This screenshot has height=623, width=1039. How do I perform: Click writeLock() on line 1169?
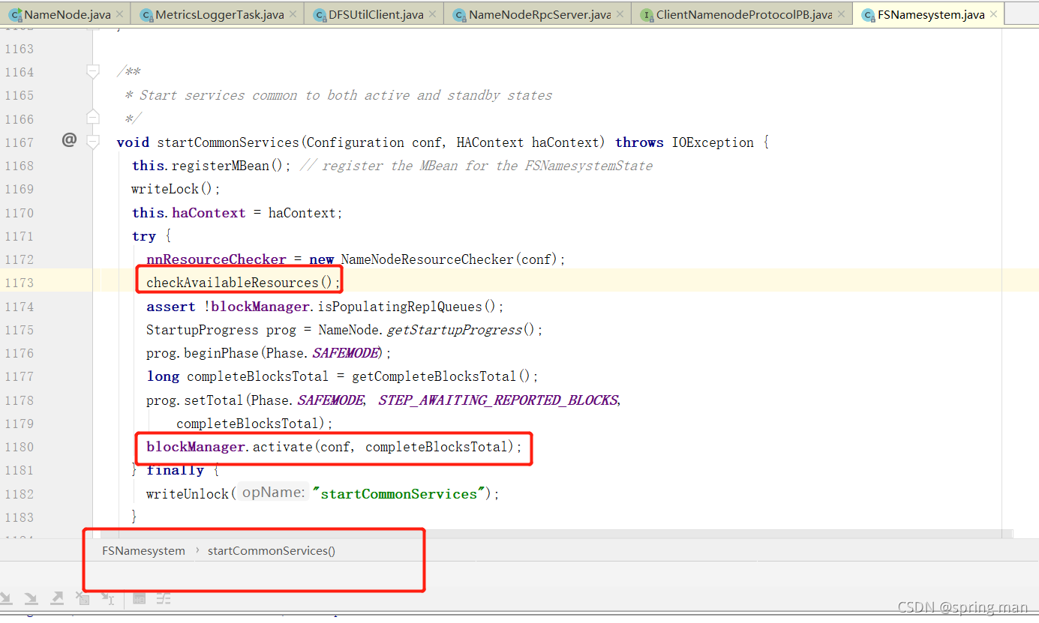tap(173, 189)
